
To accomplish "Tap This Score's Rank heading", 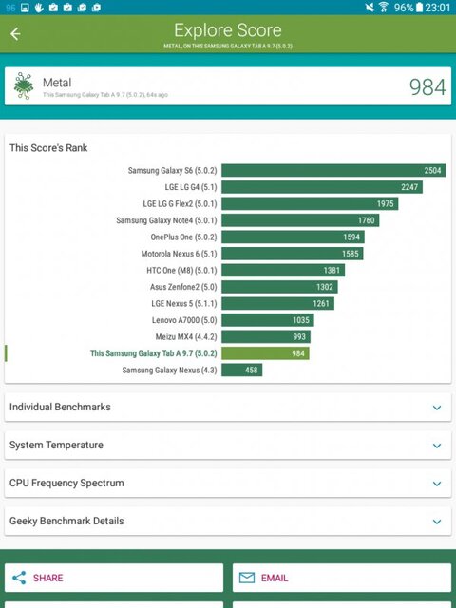I will point(48,148).
